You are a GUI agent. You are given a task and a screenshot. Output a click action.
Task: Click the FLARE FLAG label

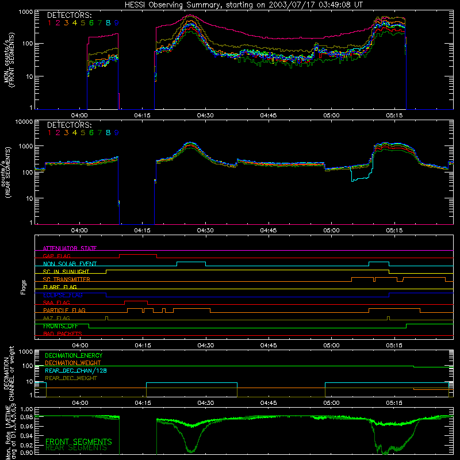pyautogui.click(x=60, y=287)
